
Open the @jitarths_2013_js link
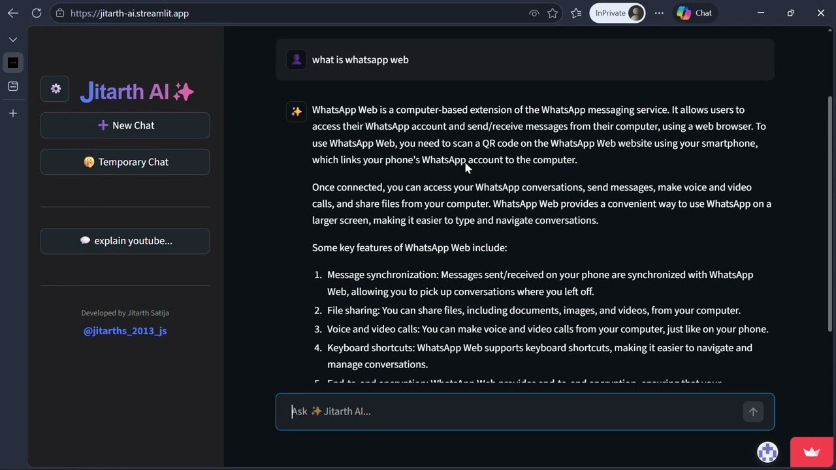tap(125, 331)
